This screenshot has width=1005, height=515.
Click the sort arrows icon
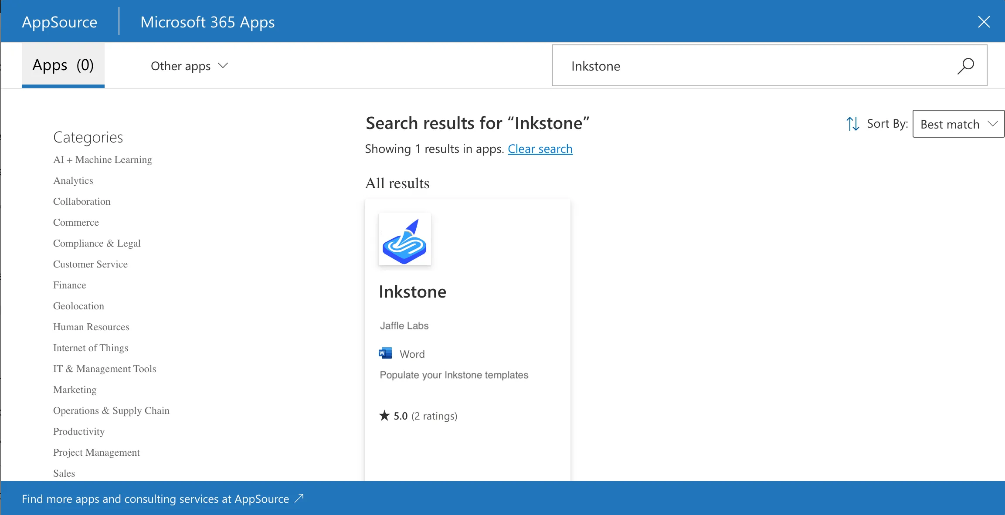point(852,124)
